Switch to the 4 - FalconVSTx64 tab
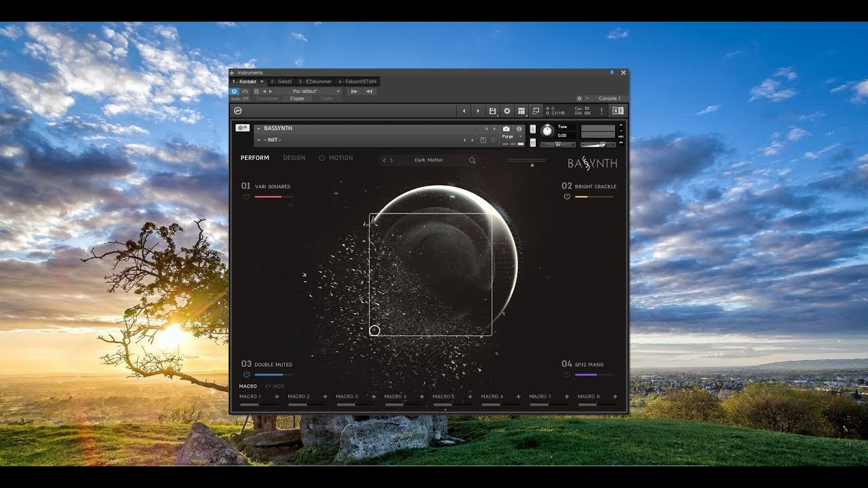Screen dimensions: 868x488 pyautogui.click(x=357, y=81)
